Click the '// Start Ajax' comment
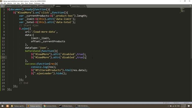Screen dimensions: 192x108 tap(29, 25)
